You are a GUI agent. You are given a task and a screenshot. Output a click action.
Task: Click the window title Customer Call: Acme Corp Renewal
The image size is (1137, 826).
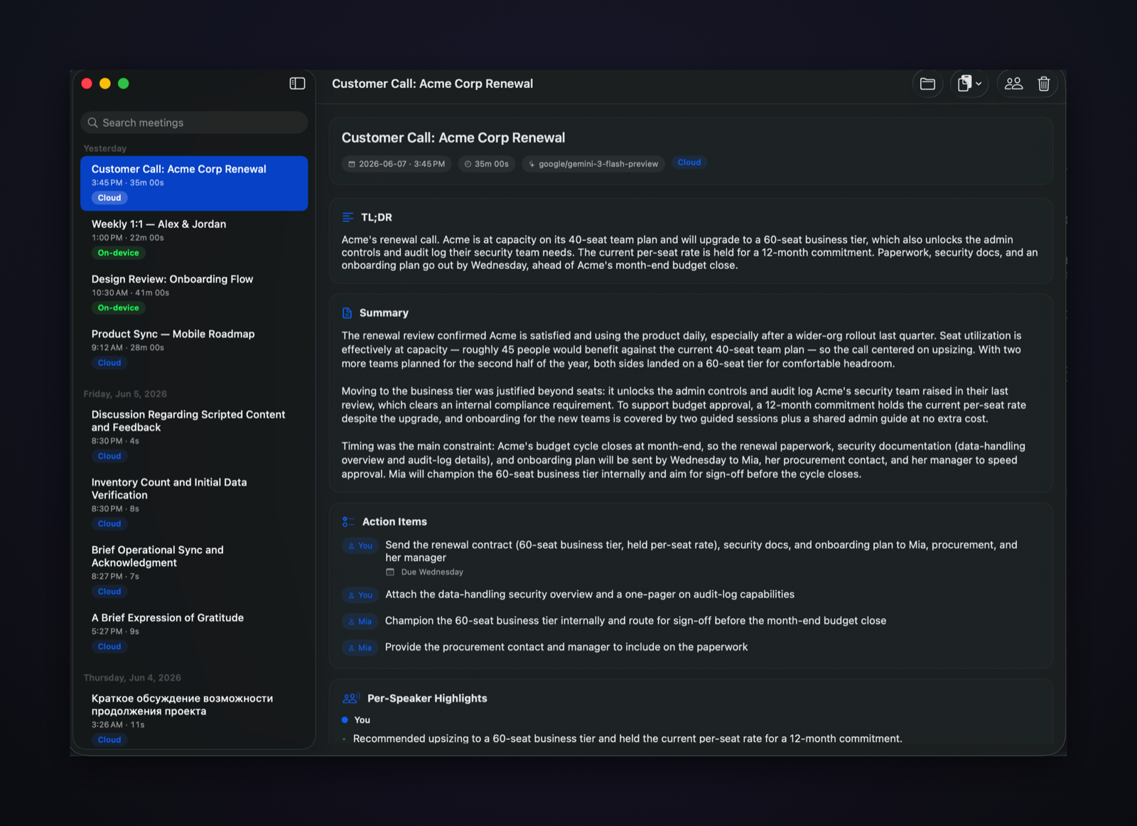pos(432,84)
